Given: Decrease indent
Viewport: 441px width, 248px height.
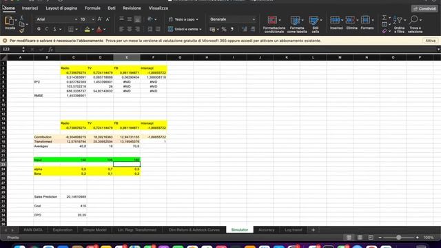Looking at the screenshot, I should click(x=150, y=29).
